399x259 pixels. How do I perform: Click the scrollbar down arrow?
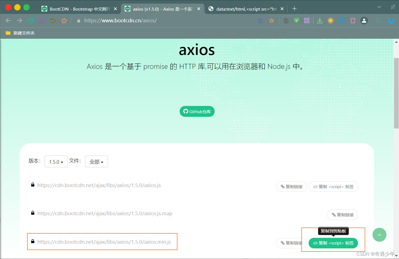(x=396, y=256)
